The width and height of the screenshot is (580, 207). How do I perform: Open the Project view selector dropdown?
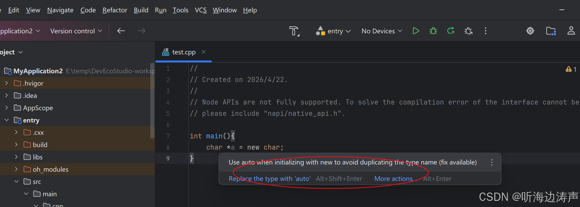click(11, 52)
